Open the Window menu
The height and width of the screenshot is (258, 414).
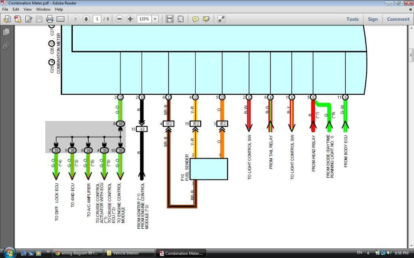click(x=43, y=9)
